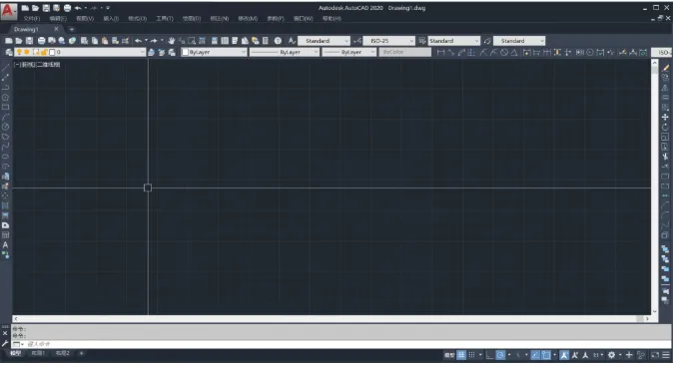673x367 pixels.
Task: Open the text style Standard dropdown
Action: (x=325, y=41)
